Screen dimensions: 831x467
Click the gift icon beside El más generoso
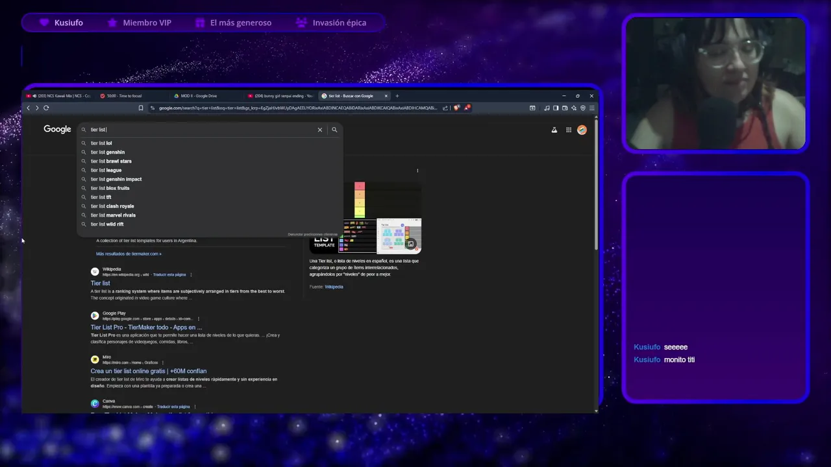click(x=200, y=23)
